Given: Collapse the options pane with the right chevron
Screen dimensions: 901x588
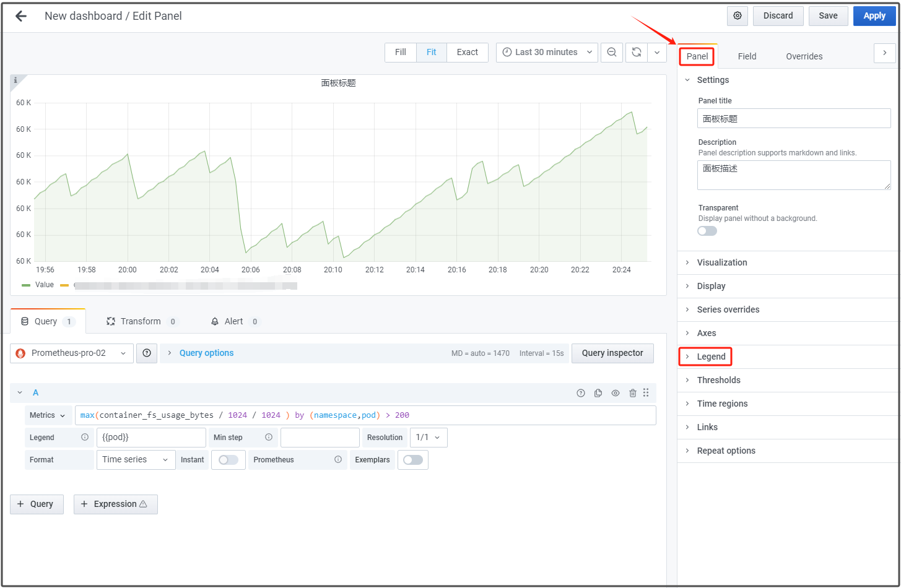Looking at the screenshot, I should click(884, 53).
